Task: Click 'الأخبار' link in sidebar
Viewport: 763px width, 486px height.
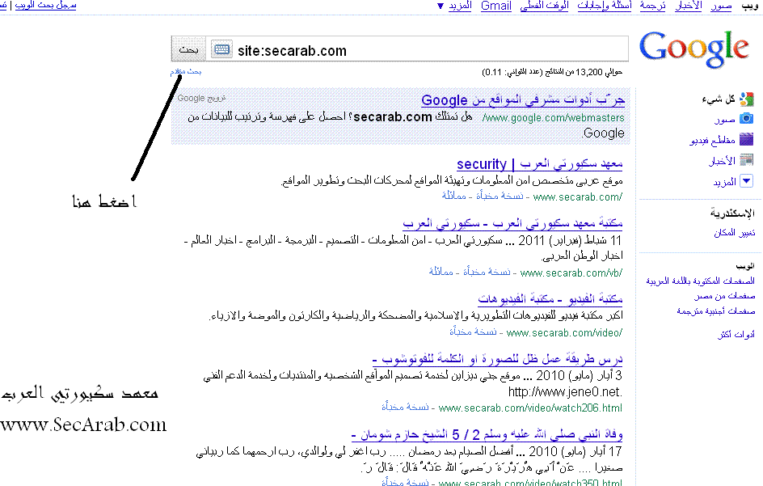Action: click(x=722, y=161)
